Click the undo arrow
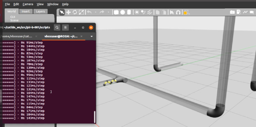256x127 pixels. pos(89,12)
